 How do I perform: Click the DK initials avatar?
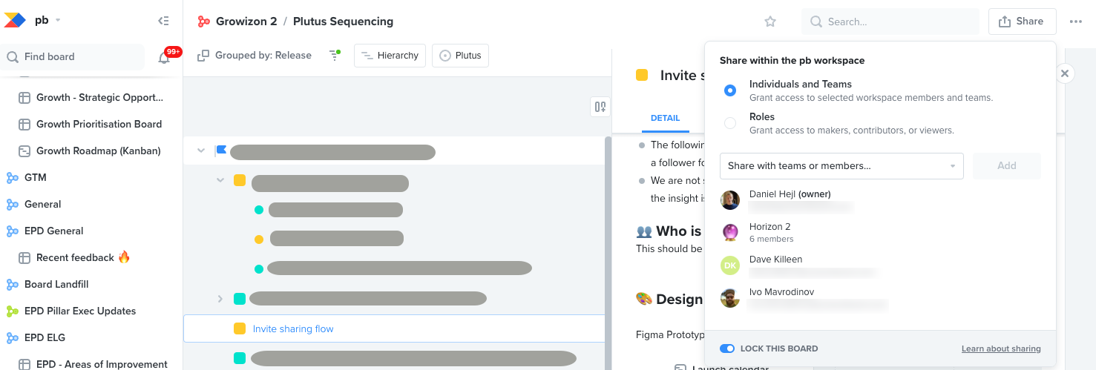730,265
